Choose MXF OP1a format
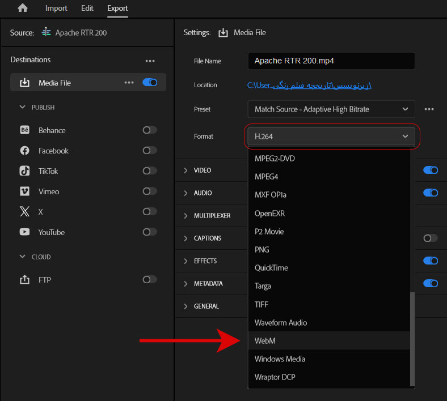 pyautogui.click(x=329, y=195)
